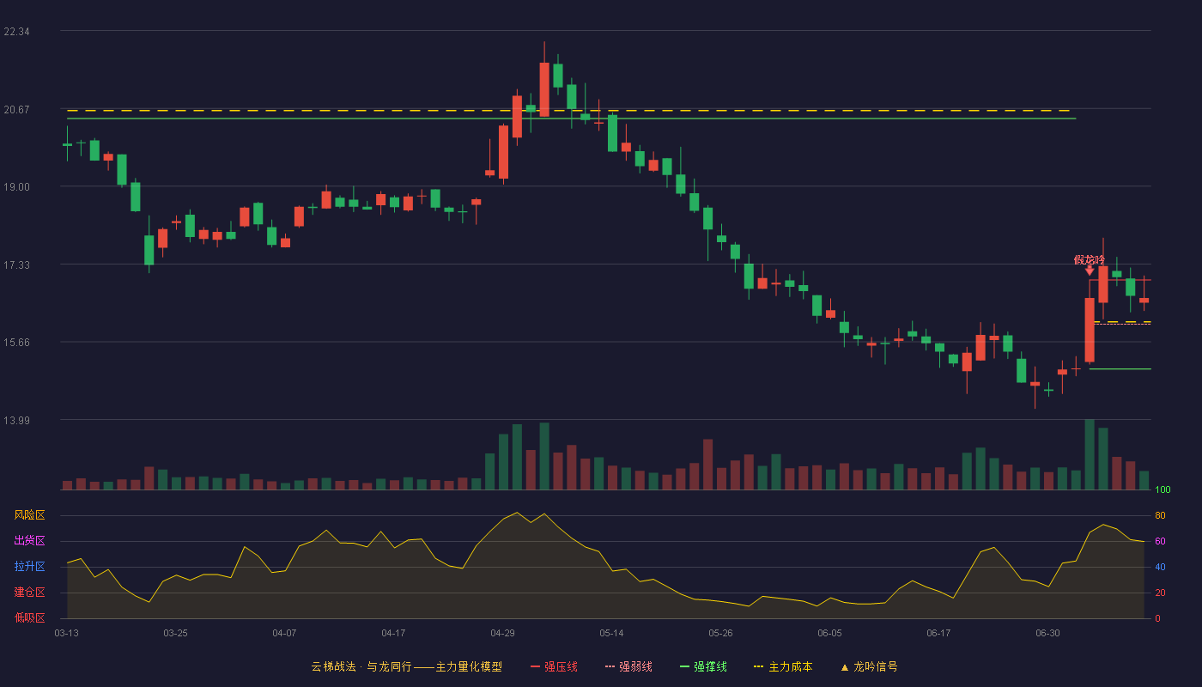Click the 04-17 date label

393,633
